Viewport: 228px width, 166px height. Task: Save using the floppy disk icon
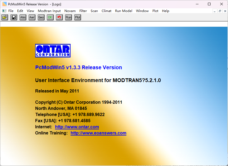point(14,17)
